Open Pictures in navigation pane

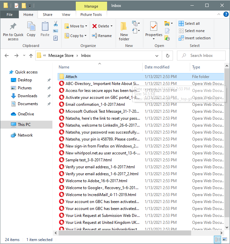(25, 88)
